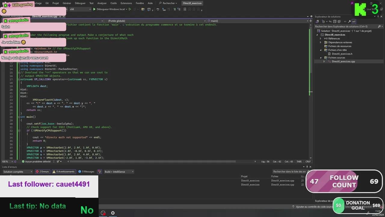Screen dimensions: 385x217
Task: Click the bookmark icon in the toolbar
Action: (185, 9)
